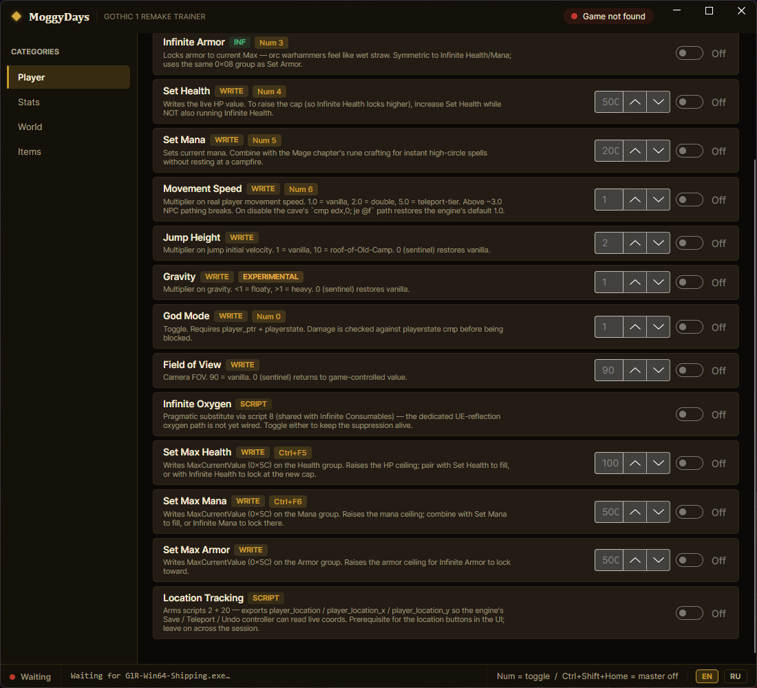Screen dimensions: 757x688
Task: Click the INF tag on Infinite Armor
Action: tap(239, 42)
